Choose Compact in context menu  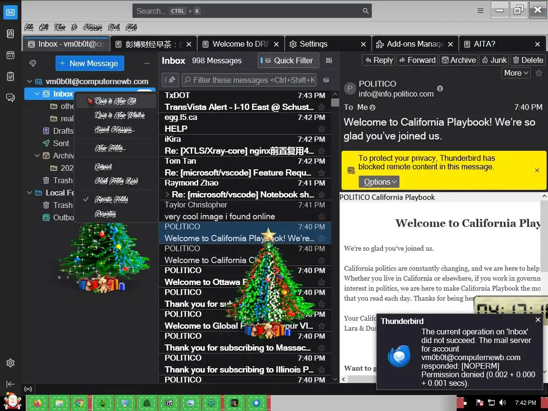click(116, 166)
